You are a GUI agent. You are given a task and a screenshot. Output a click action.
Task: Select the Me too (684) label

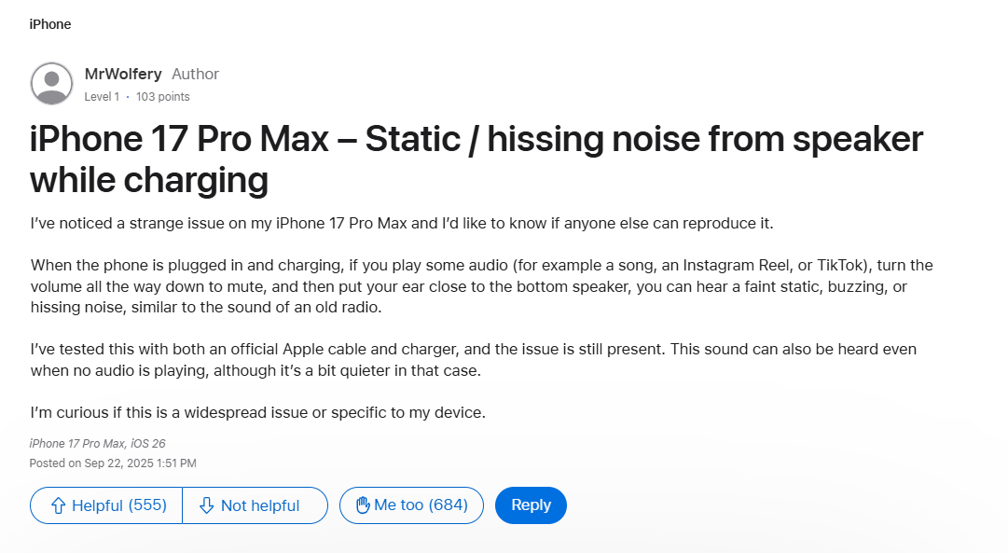pos(421,505)
